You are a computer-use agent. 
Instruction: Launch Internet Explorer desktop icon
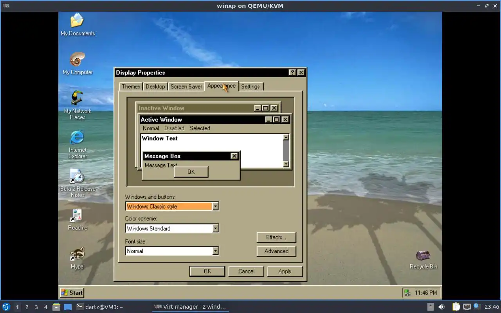[x=77, y=144]
